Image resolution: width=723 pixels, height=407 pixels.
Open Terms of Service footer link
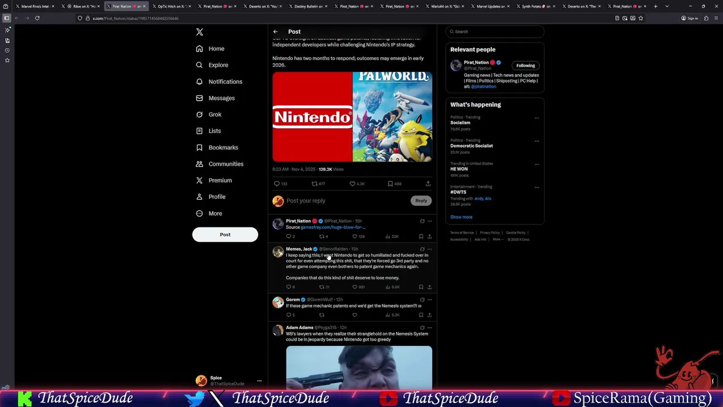tap(462, 233)
